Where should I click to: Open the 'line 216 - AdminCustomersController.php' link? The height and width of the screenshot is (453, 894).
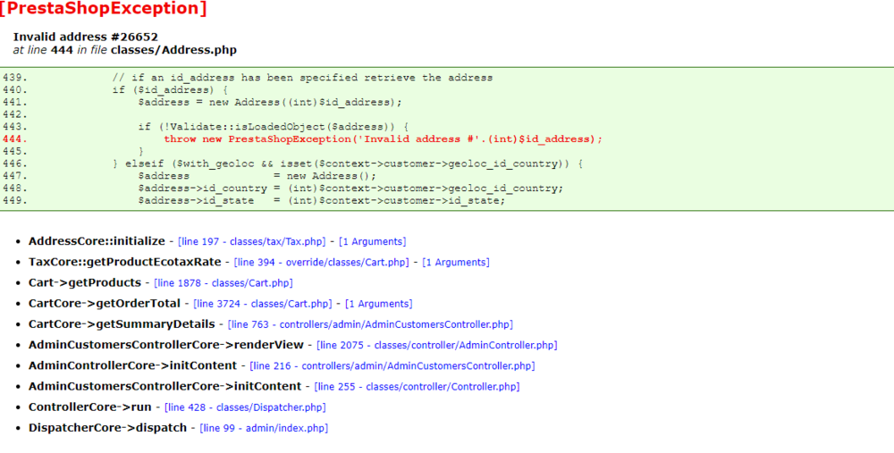click(392, 365)
